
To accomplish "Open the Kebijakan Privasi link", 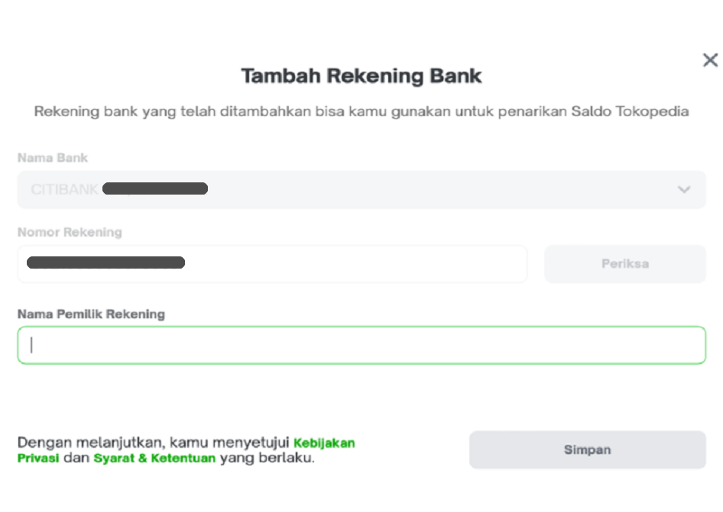I will point(323,443).
